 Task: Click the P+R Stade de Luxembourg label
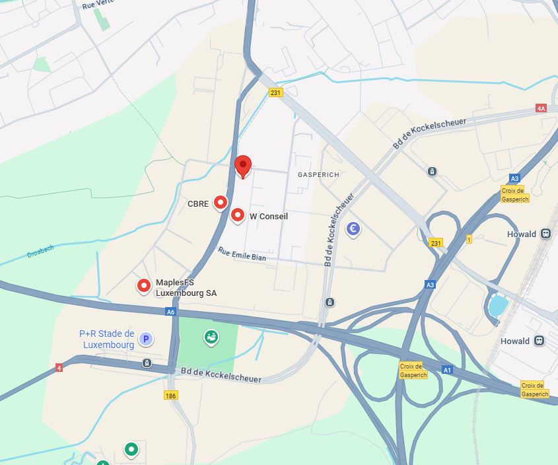[107, 340]
